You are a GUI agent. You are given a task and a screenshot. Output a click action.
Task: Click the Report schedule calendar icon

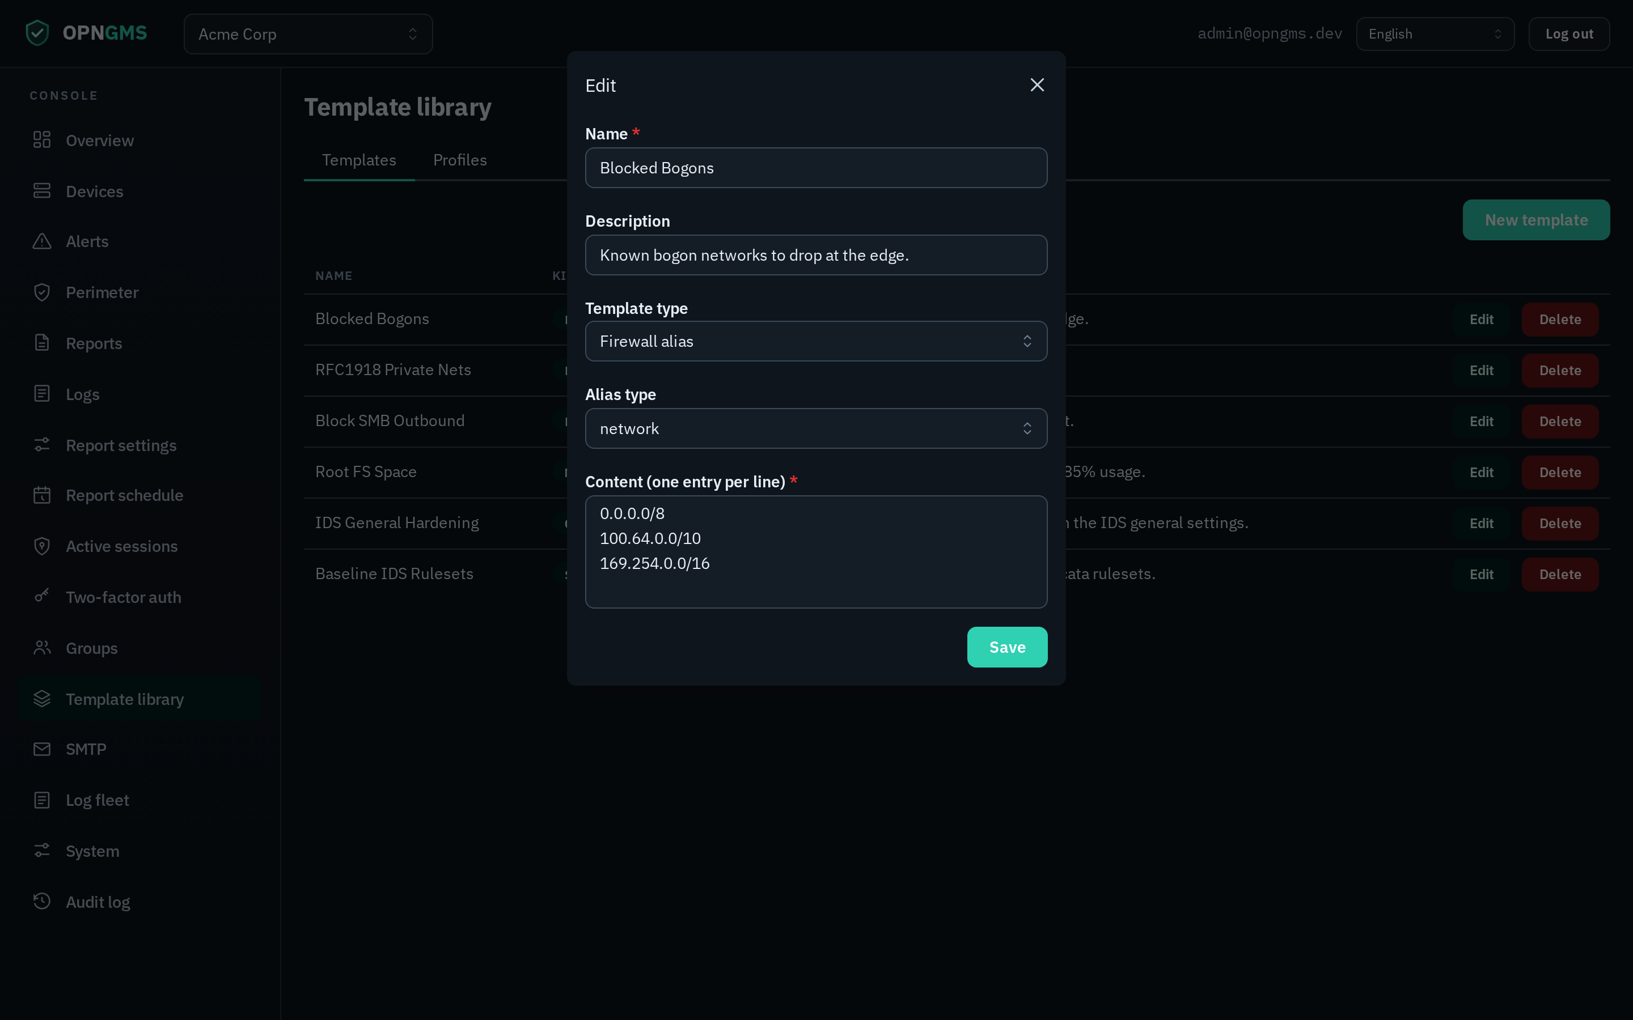42,495
